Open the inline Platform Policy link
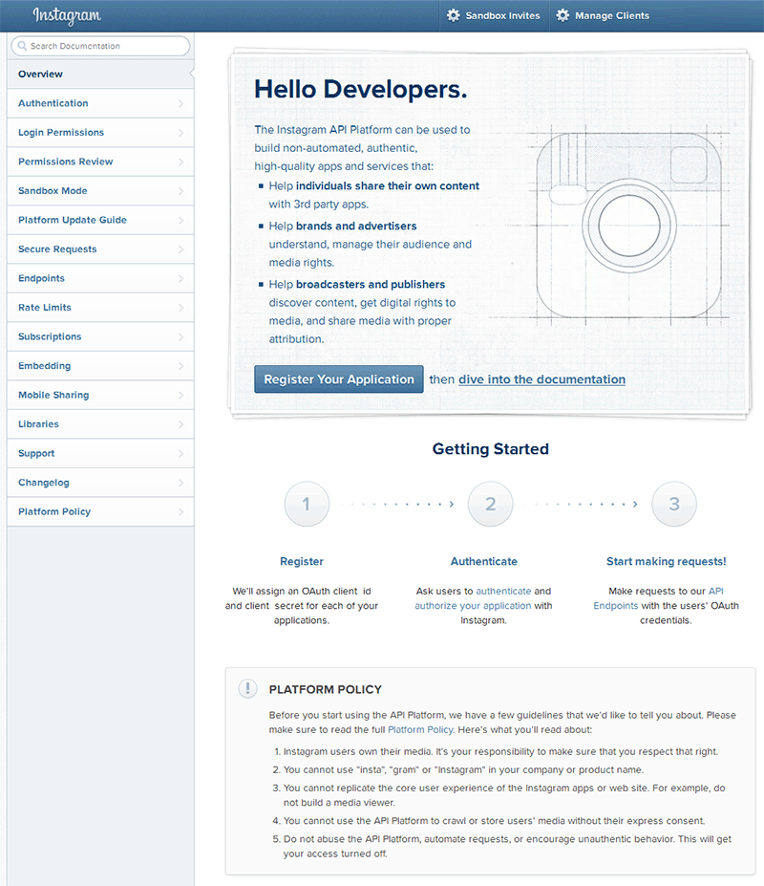This screenshot has width=764, height=886. click(x=421, y=729)
